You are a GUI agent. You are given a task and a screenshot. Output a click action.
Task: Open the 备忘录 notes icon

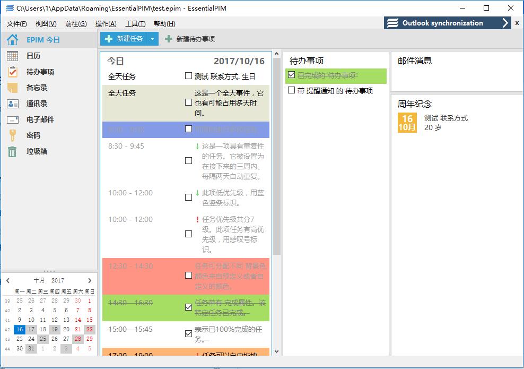pos(12,88)
